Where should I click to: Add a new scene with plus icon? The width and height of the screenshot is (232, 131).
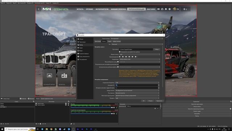click(1, 124)
